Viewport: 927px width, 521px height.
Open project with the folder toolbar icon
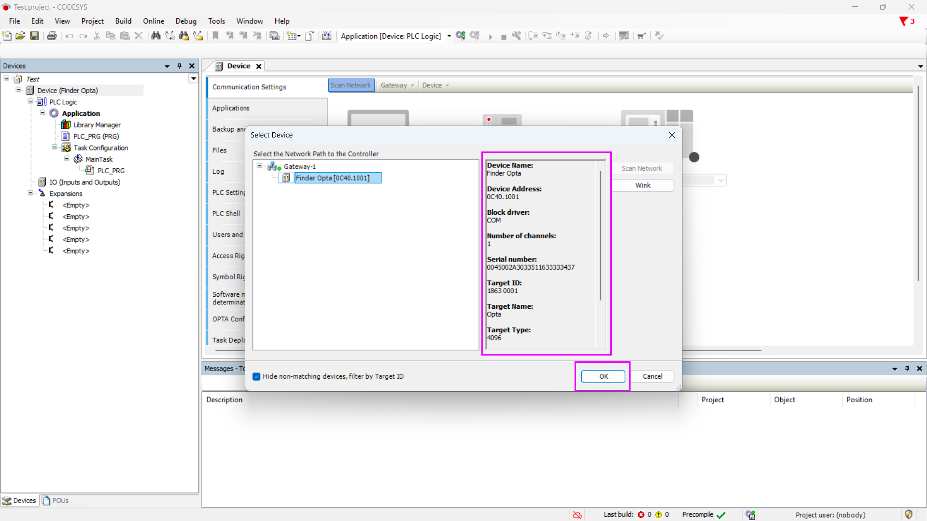point(20,36)
